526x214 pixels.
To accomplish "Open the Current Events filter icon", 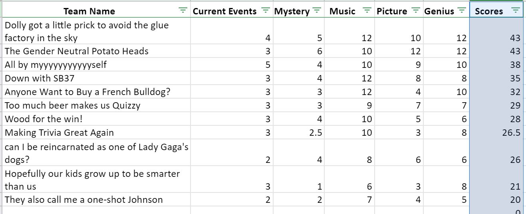I will (265, 10).
